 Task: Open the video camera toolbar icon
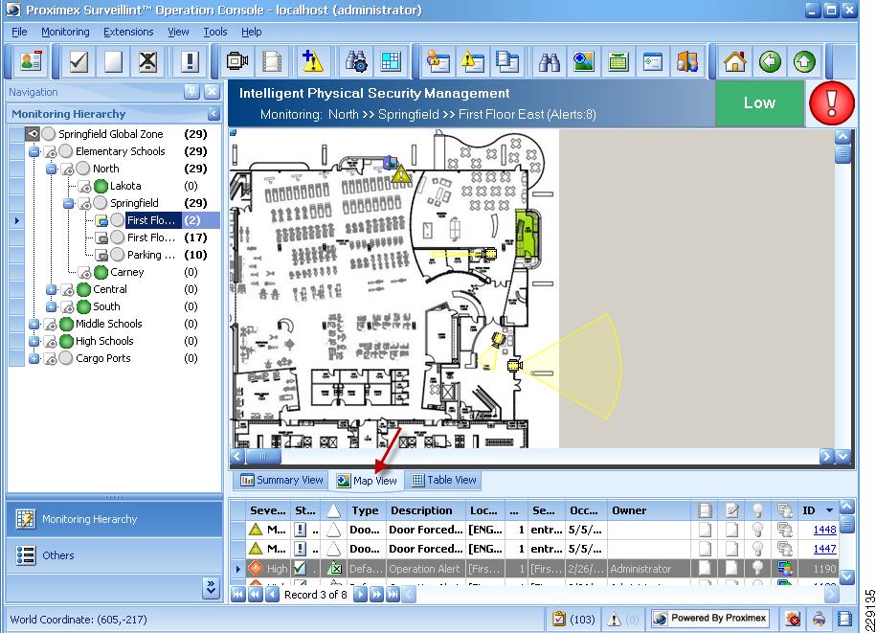pos(237,61)
